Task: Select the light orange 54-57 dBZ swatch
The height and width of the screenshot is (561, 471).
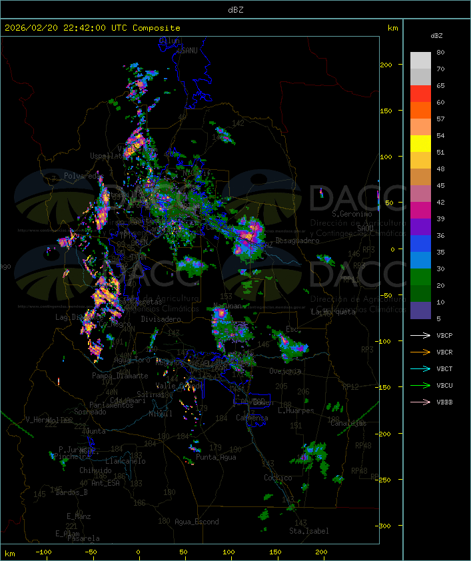Action: pos(420,127)
